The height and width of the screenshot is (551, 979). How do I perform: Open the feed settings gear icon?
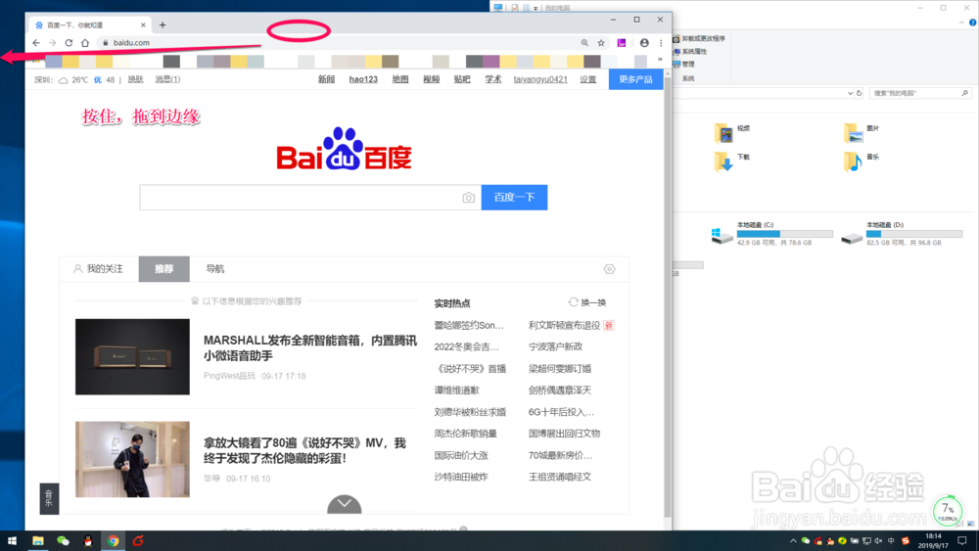point(609,269)
